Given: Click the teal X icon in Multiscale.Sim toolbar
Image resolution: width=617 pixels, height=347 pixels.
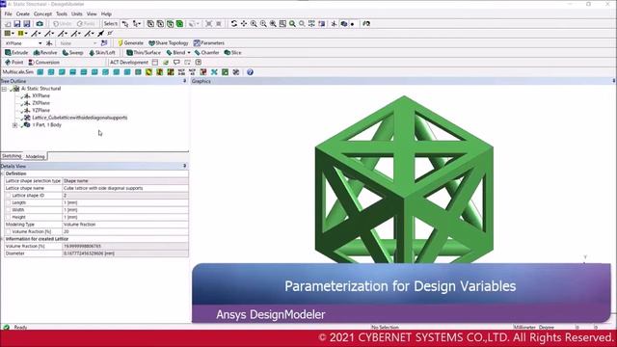Looking at the screenshot, I should point(214,72).
